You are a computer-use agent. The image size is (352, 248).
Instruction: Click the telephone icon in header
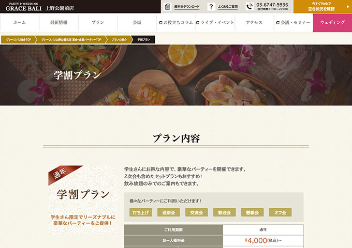tap(250, 7)
